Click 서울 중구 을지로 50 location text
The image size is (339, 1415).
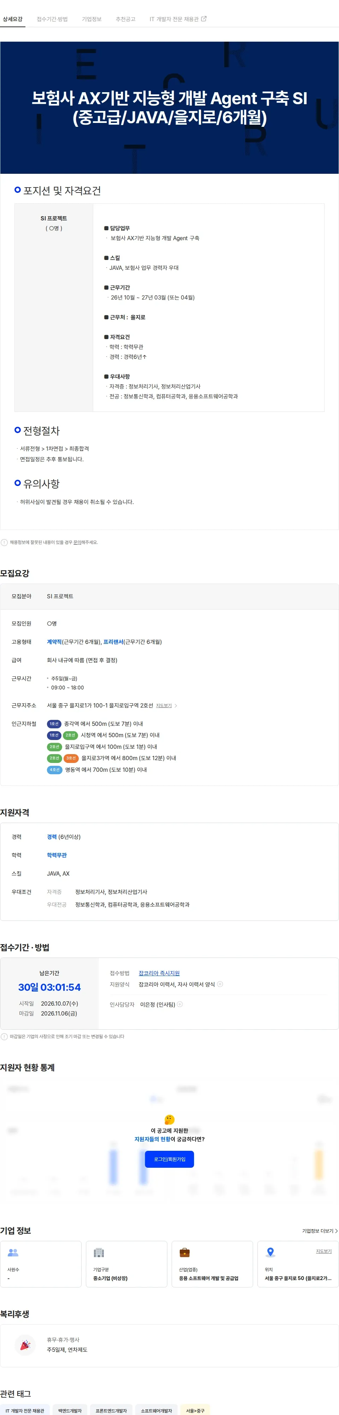tap(298, 1278)
